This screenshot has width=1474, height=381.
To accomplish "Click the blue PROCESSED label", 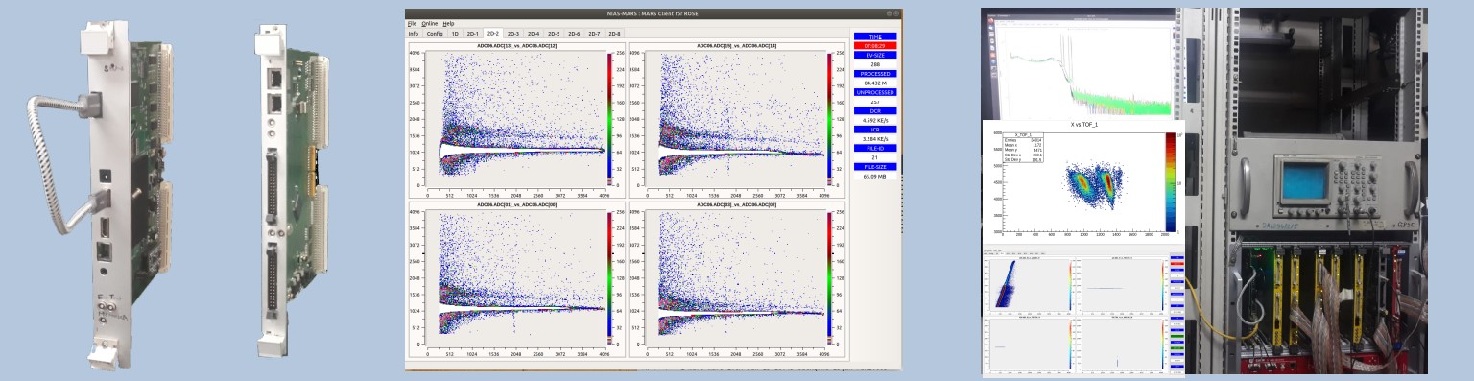I will pyautogui.click(x=875, y=73).
